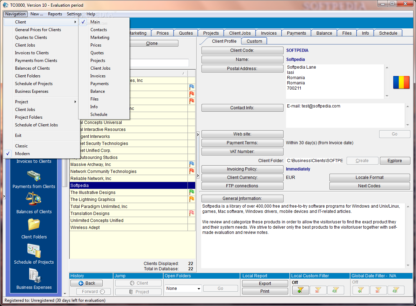Expand the Client submenu
The height and width of the screenshot is (306, 416).
pyautogui.click(x=41, y=22)
